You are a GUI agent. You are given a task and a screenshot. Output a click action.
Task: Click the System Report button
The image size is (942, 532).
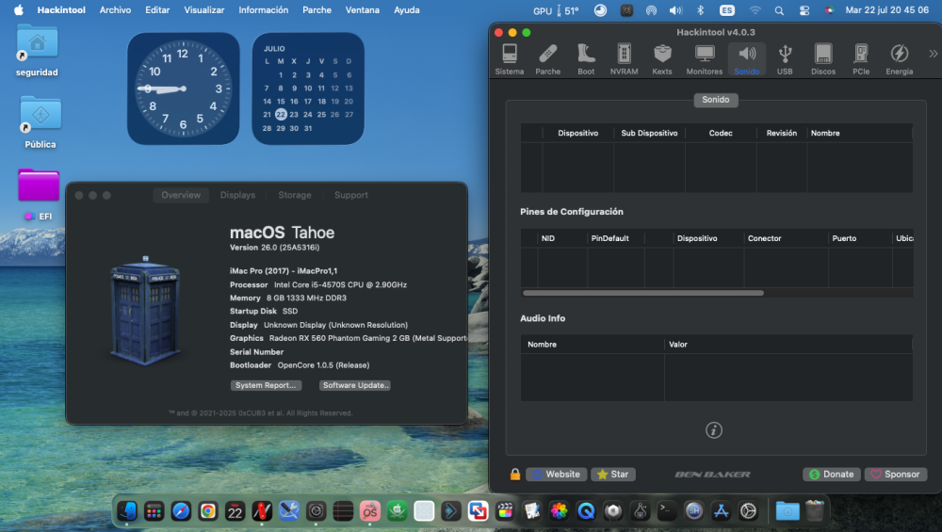[x=266, y=385]
